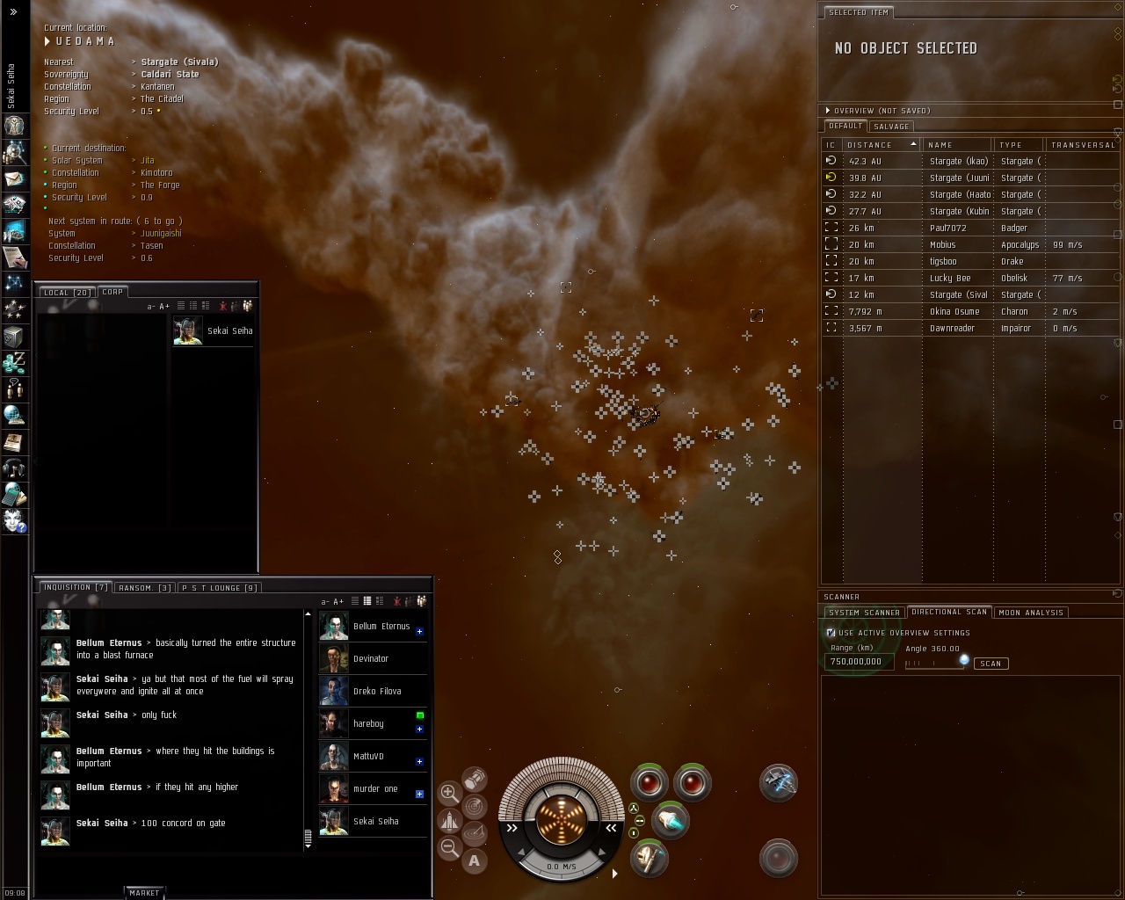The image size is (1125, 900).
Task: Activate the second red weapon module
Action: click(x=693, y=783)
